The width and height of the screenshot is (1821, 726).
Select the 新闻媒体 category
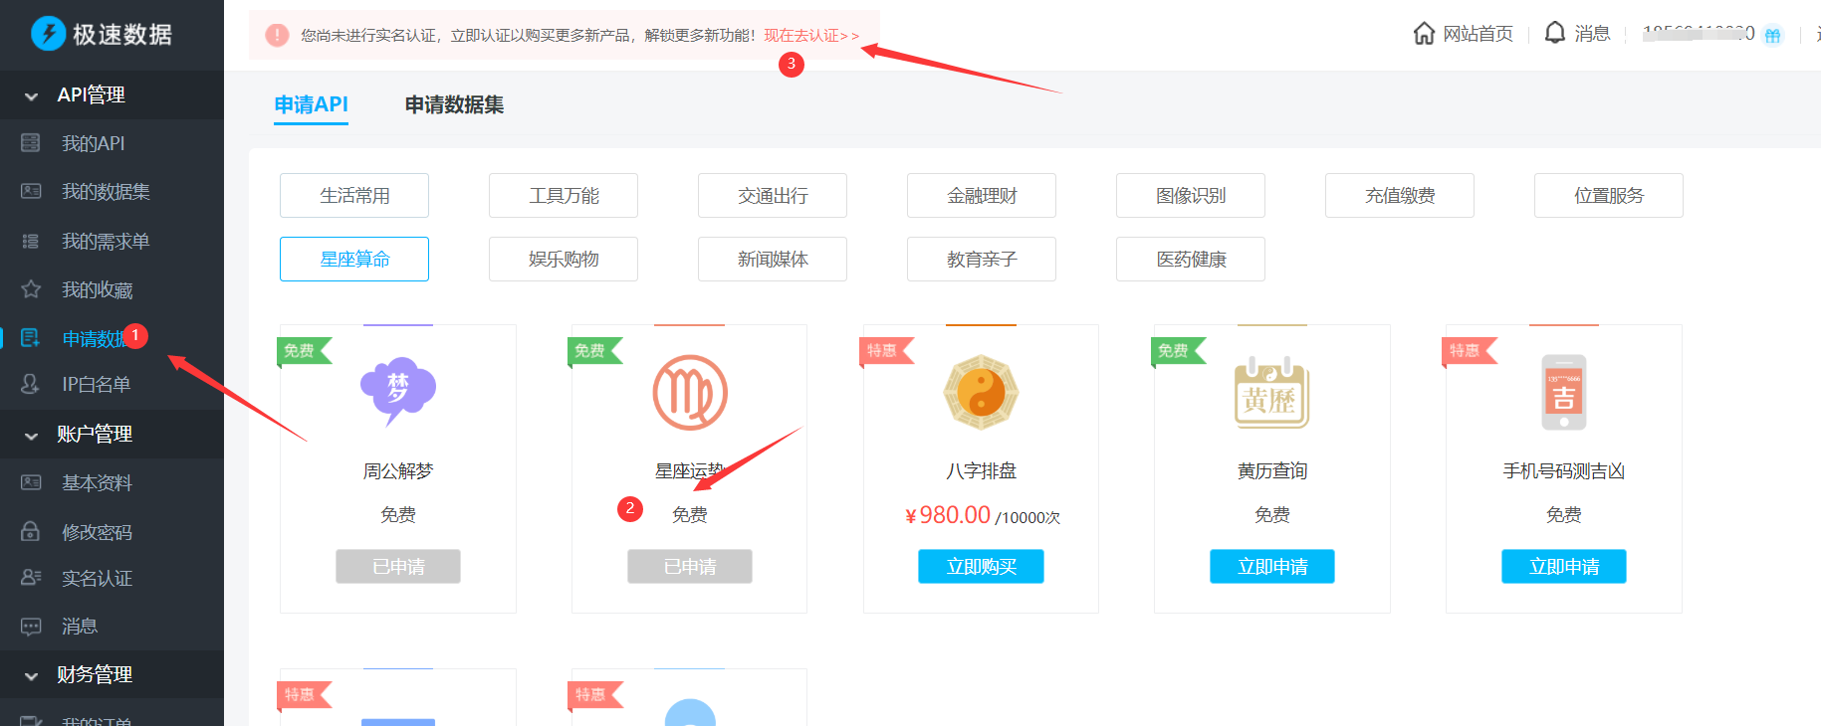click(x=773, y=259)
